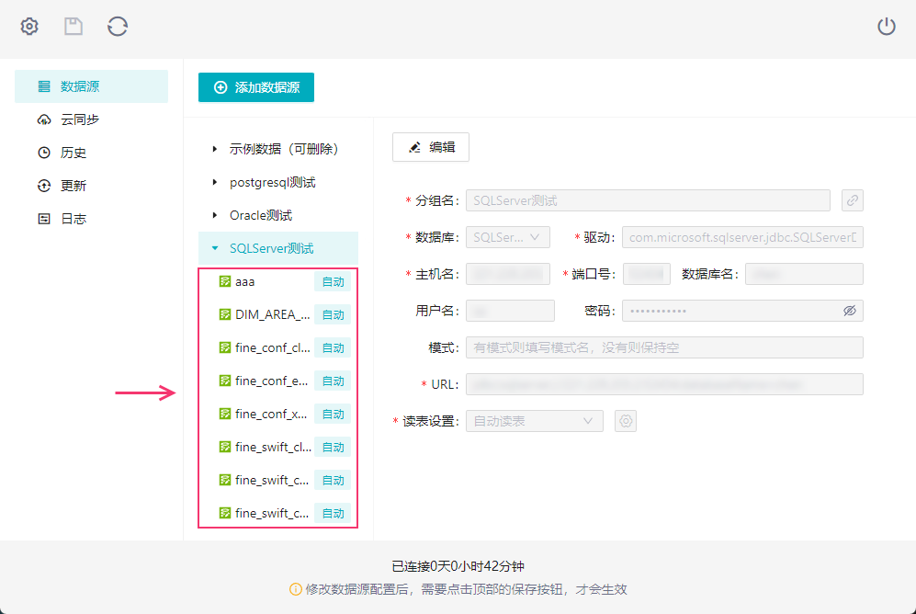This screenshot has width=916, height=614.
Task: Select the aaa table row
Action: (278, 281)
